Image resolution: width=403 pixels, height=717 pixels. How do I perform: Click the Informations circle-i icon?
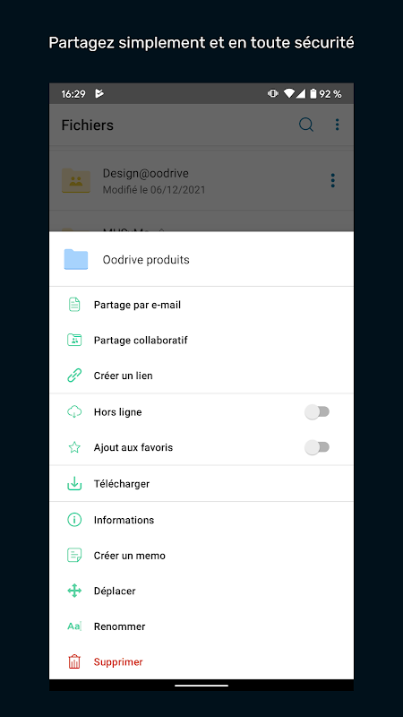point(74,520)
